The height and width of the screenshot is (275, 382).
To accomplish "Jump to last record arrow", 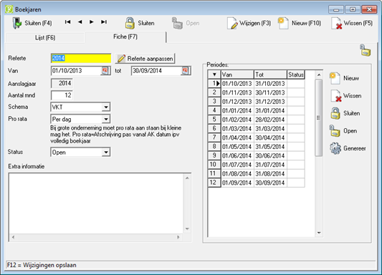I will [104, 22].
